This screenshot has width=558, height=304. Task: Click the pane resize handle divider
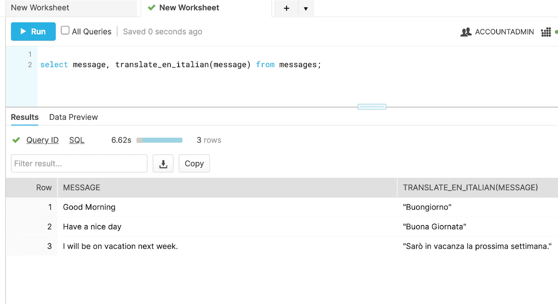pos(372,106)
